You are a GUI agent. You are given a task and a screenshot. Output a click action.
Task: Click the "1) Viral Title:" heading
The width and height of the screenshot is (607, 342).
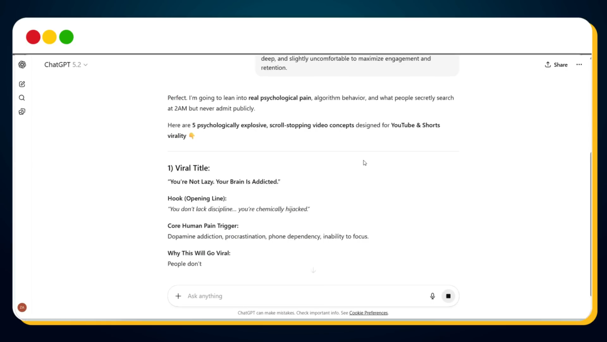pyautogui.click(x=188, y=168)
